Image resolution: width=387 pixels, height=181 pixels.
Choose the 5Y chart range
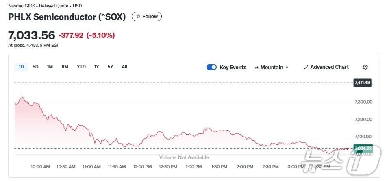pyautogui.click(x=110, y=67)
